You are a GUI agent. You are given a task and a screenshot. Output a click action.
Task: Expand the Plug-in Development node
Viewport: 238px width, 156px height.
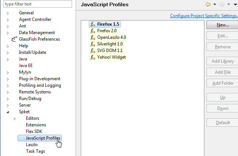[8, 79]
